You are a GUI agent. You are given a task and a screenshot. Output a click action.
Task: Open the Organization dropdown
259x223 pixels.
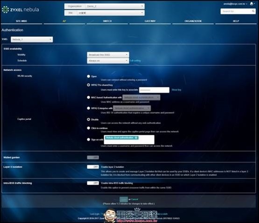105,6
